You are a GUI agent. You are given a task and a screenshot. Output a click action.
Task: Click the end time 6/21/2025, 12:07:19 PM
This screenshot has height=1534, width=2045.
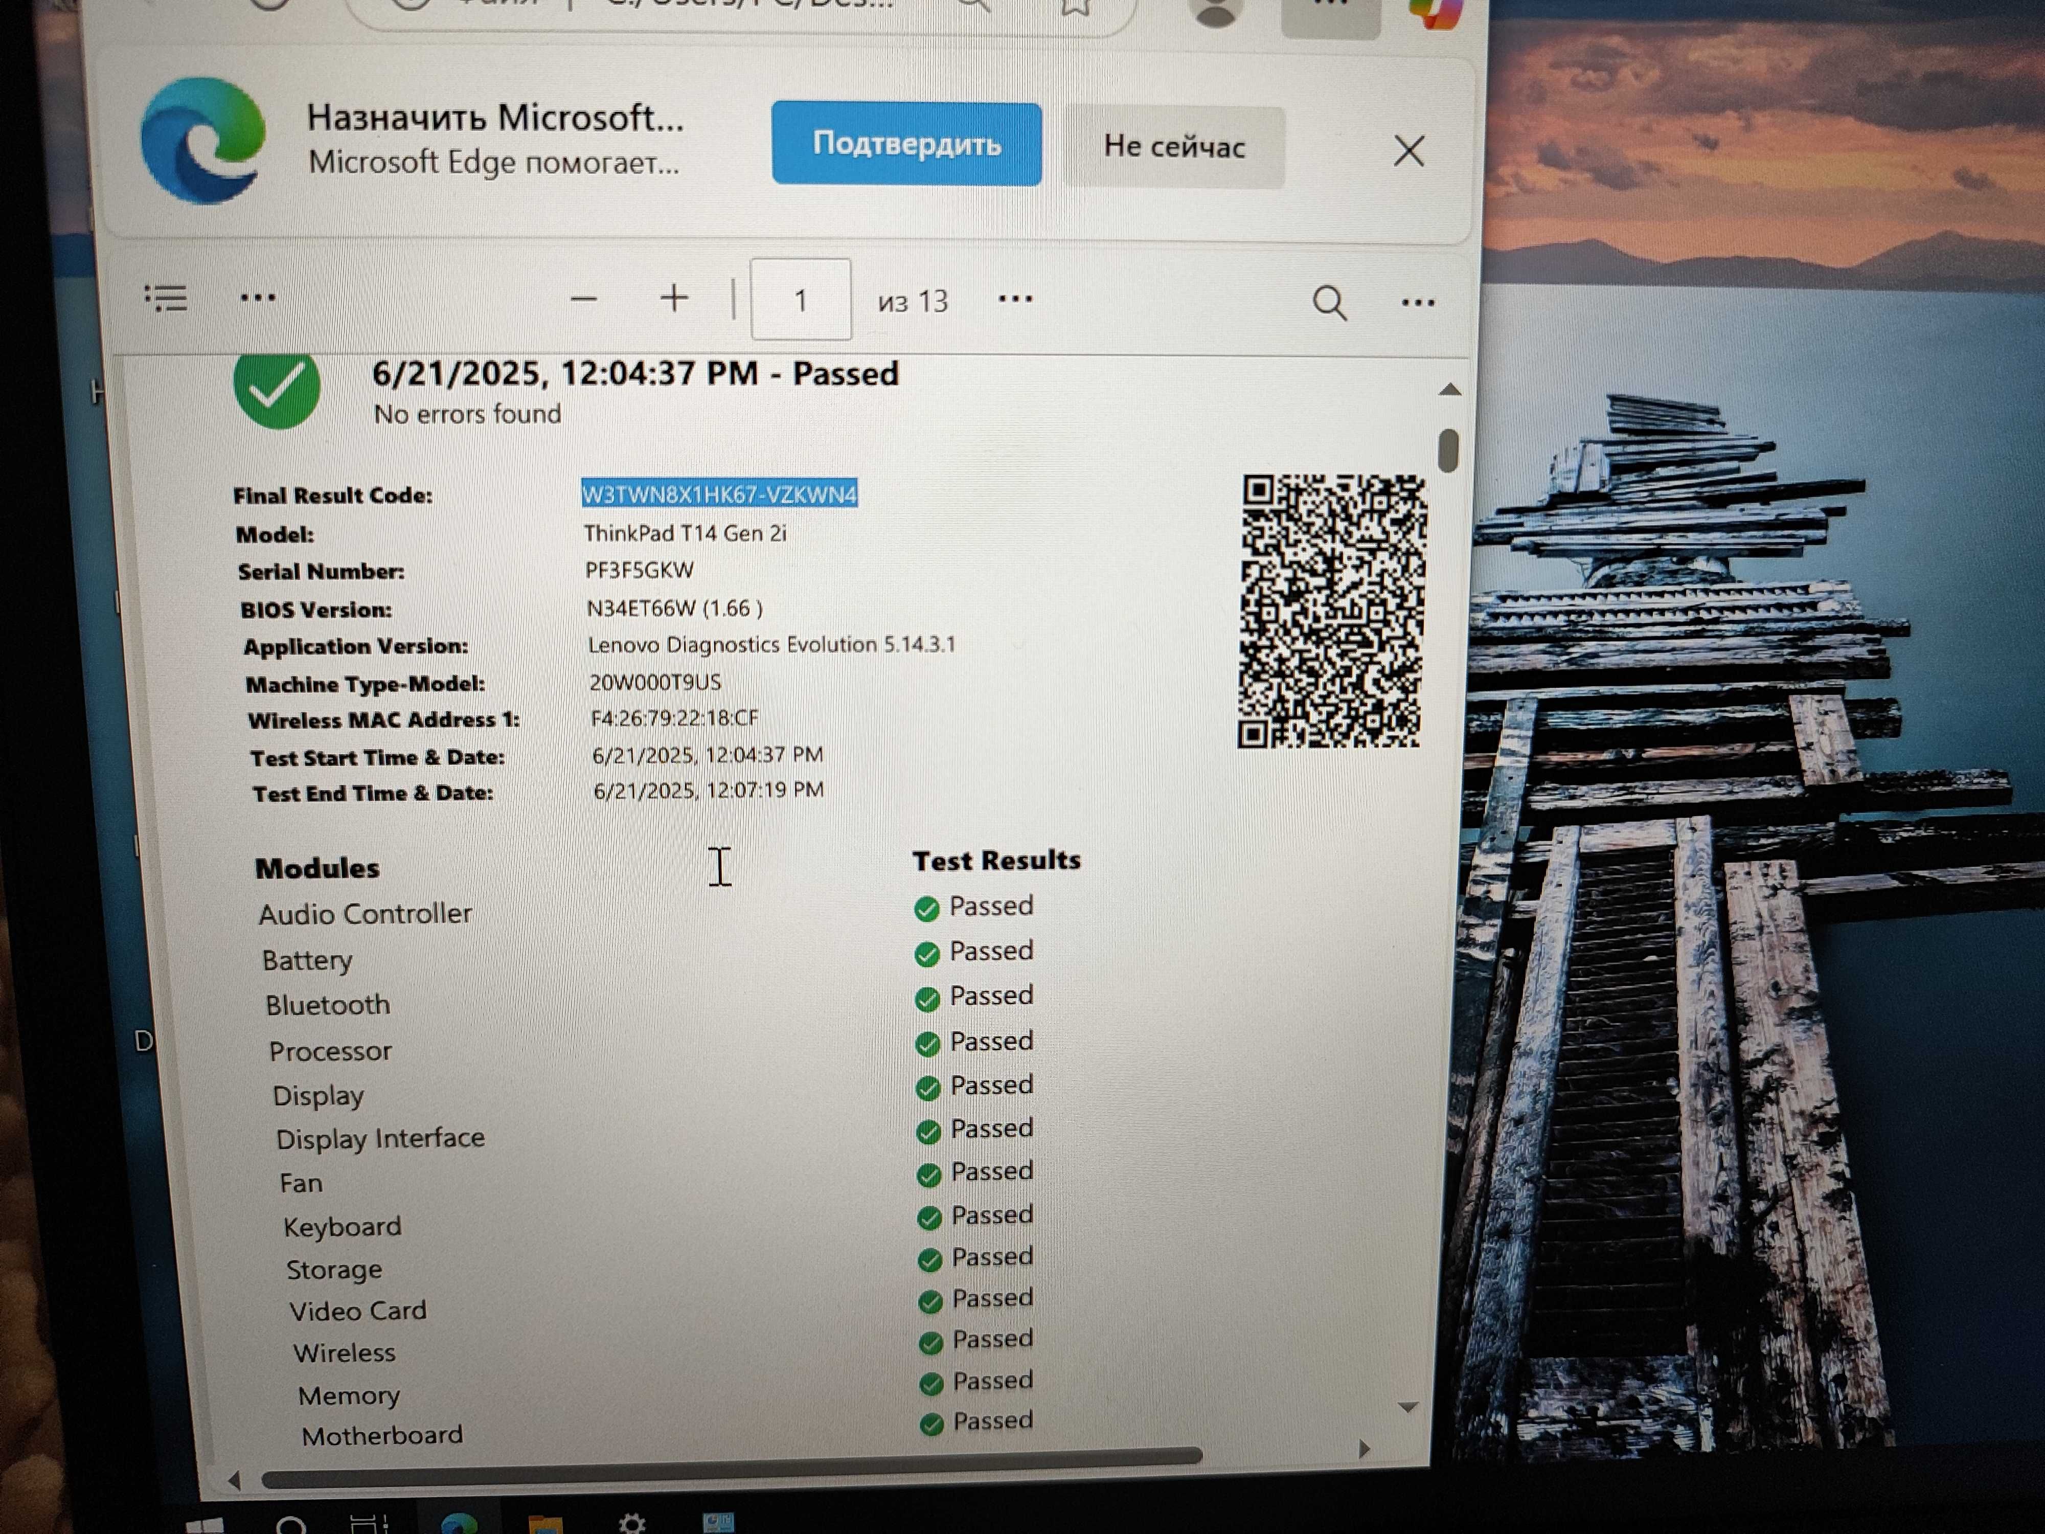tap(709, 789)
